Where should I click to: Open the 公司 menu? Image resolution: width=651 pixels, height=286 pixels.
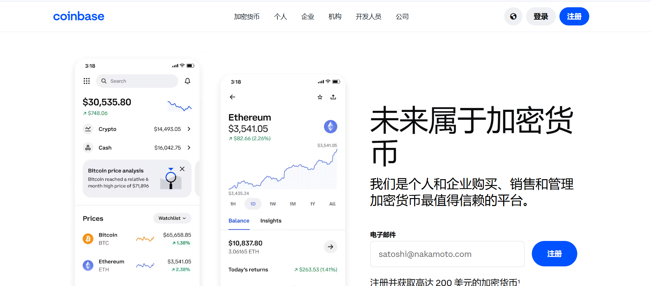(x=402, y=17)
